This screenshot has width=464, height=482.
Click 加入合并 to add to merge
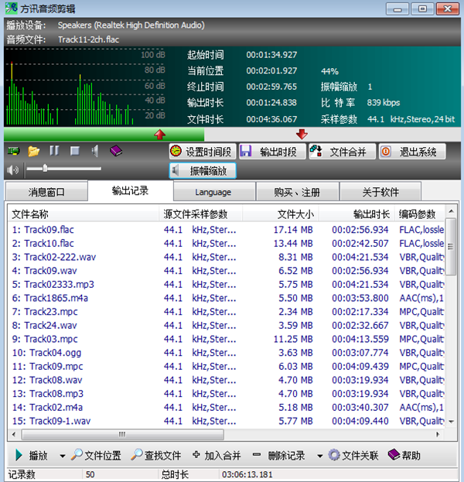pyautogui.click(x=217, y=455)
